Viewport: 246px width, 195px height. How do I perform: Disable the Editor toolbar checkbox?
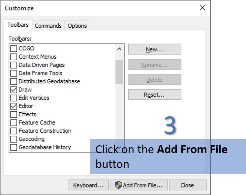point(14,106)
